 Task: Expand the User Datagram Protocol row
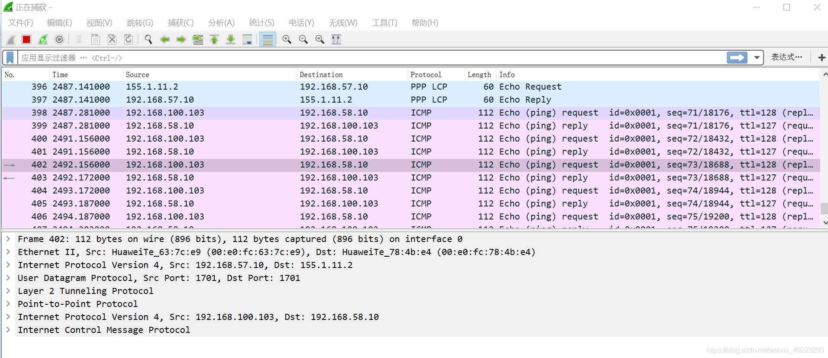tap(8, 278)
